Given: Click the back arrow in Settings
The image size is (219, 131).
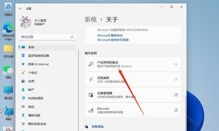Looking at the screenshot, I should tap(21, 9).
